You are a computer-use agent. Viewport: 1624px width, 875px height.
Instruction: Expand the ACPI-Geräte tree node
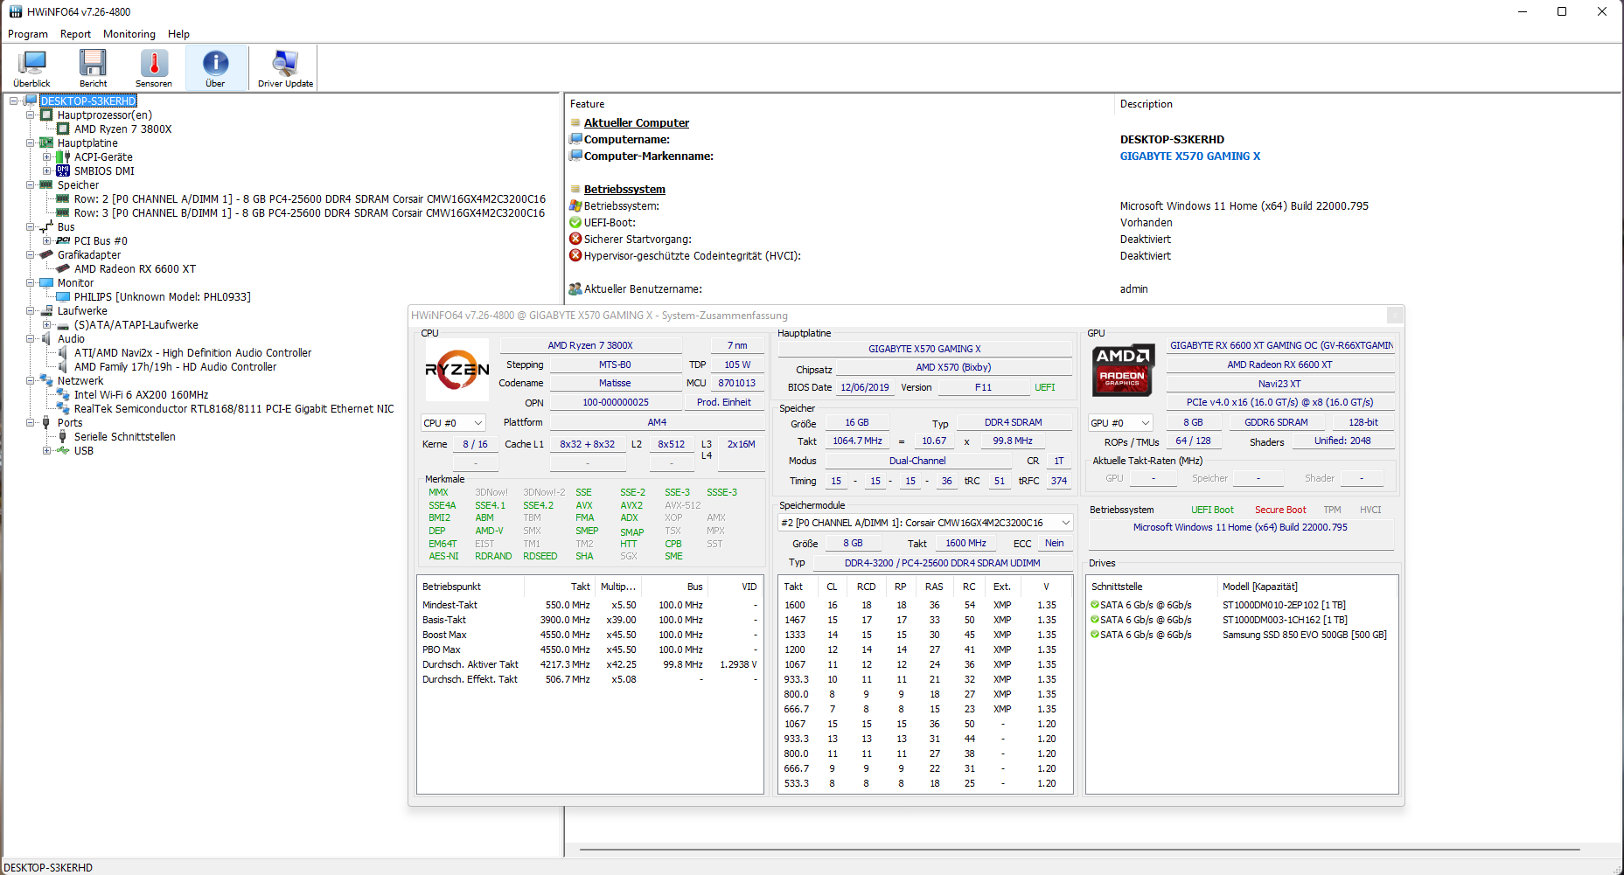coord(46,156)
